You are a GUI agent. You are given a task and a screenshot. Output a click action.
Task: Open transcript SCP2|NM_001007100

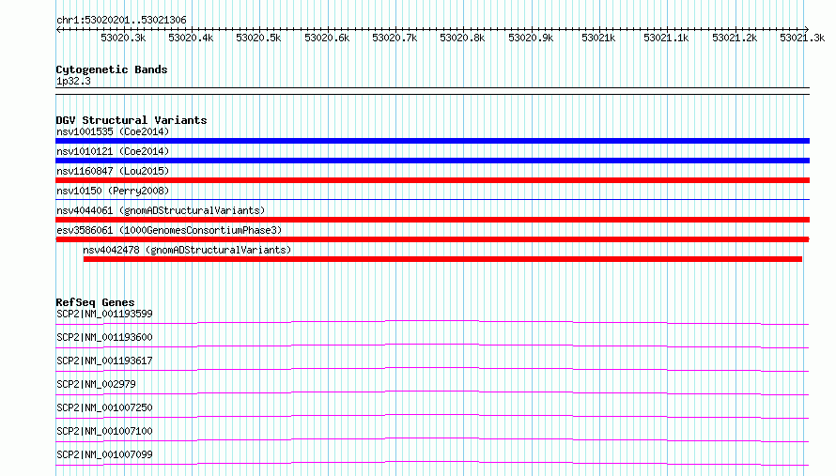(104, 431)
